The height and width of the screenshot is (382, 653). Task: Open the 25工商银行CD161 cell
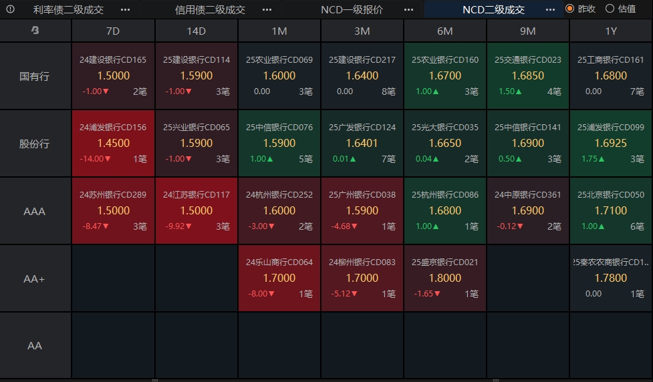[x=611, y=75]
